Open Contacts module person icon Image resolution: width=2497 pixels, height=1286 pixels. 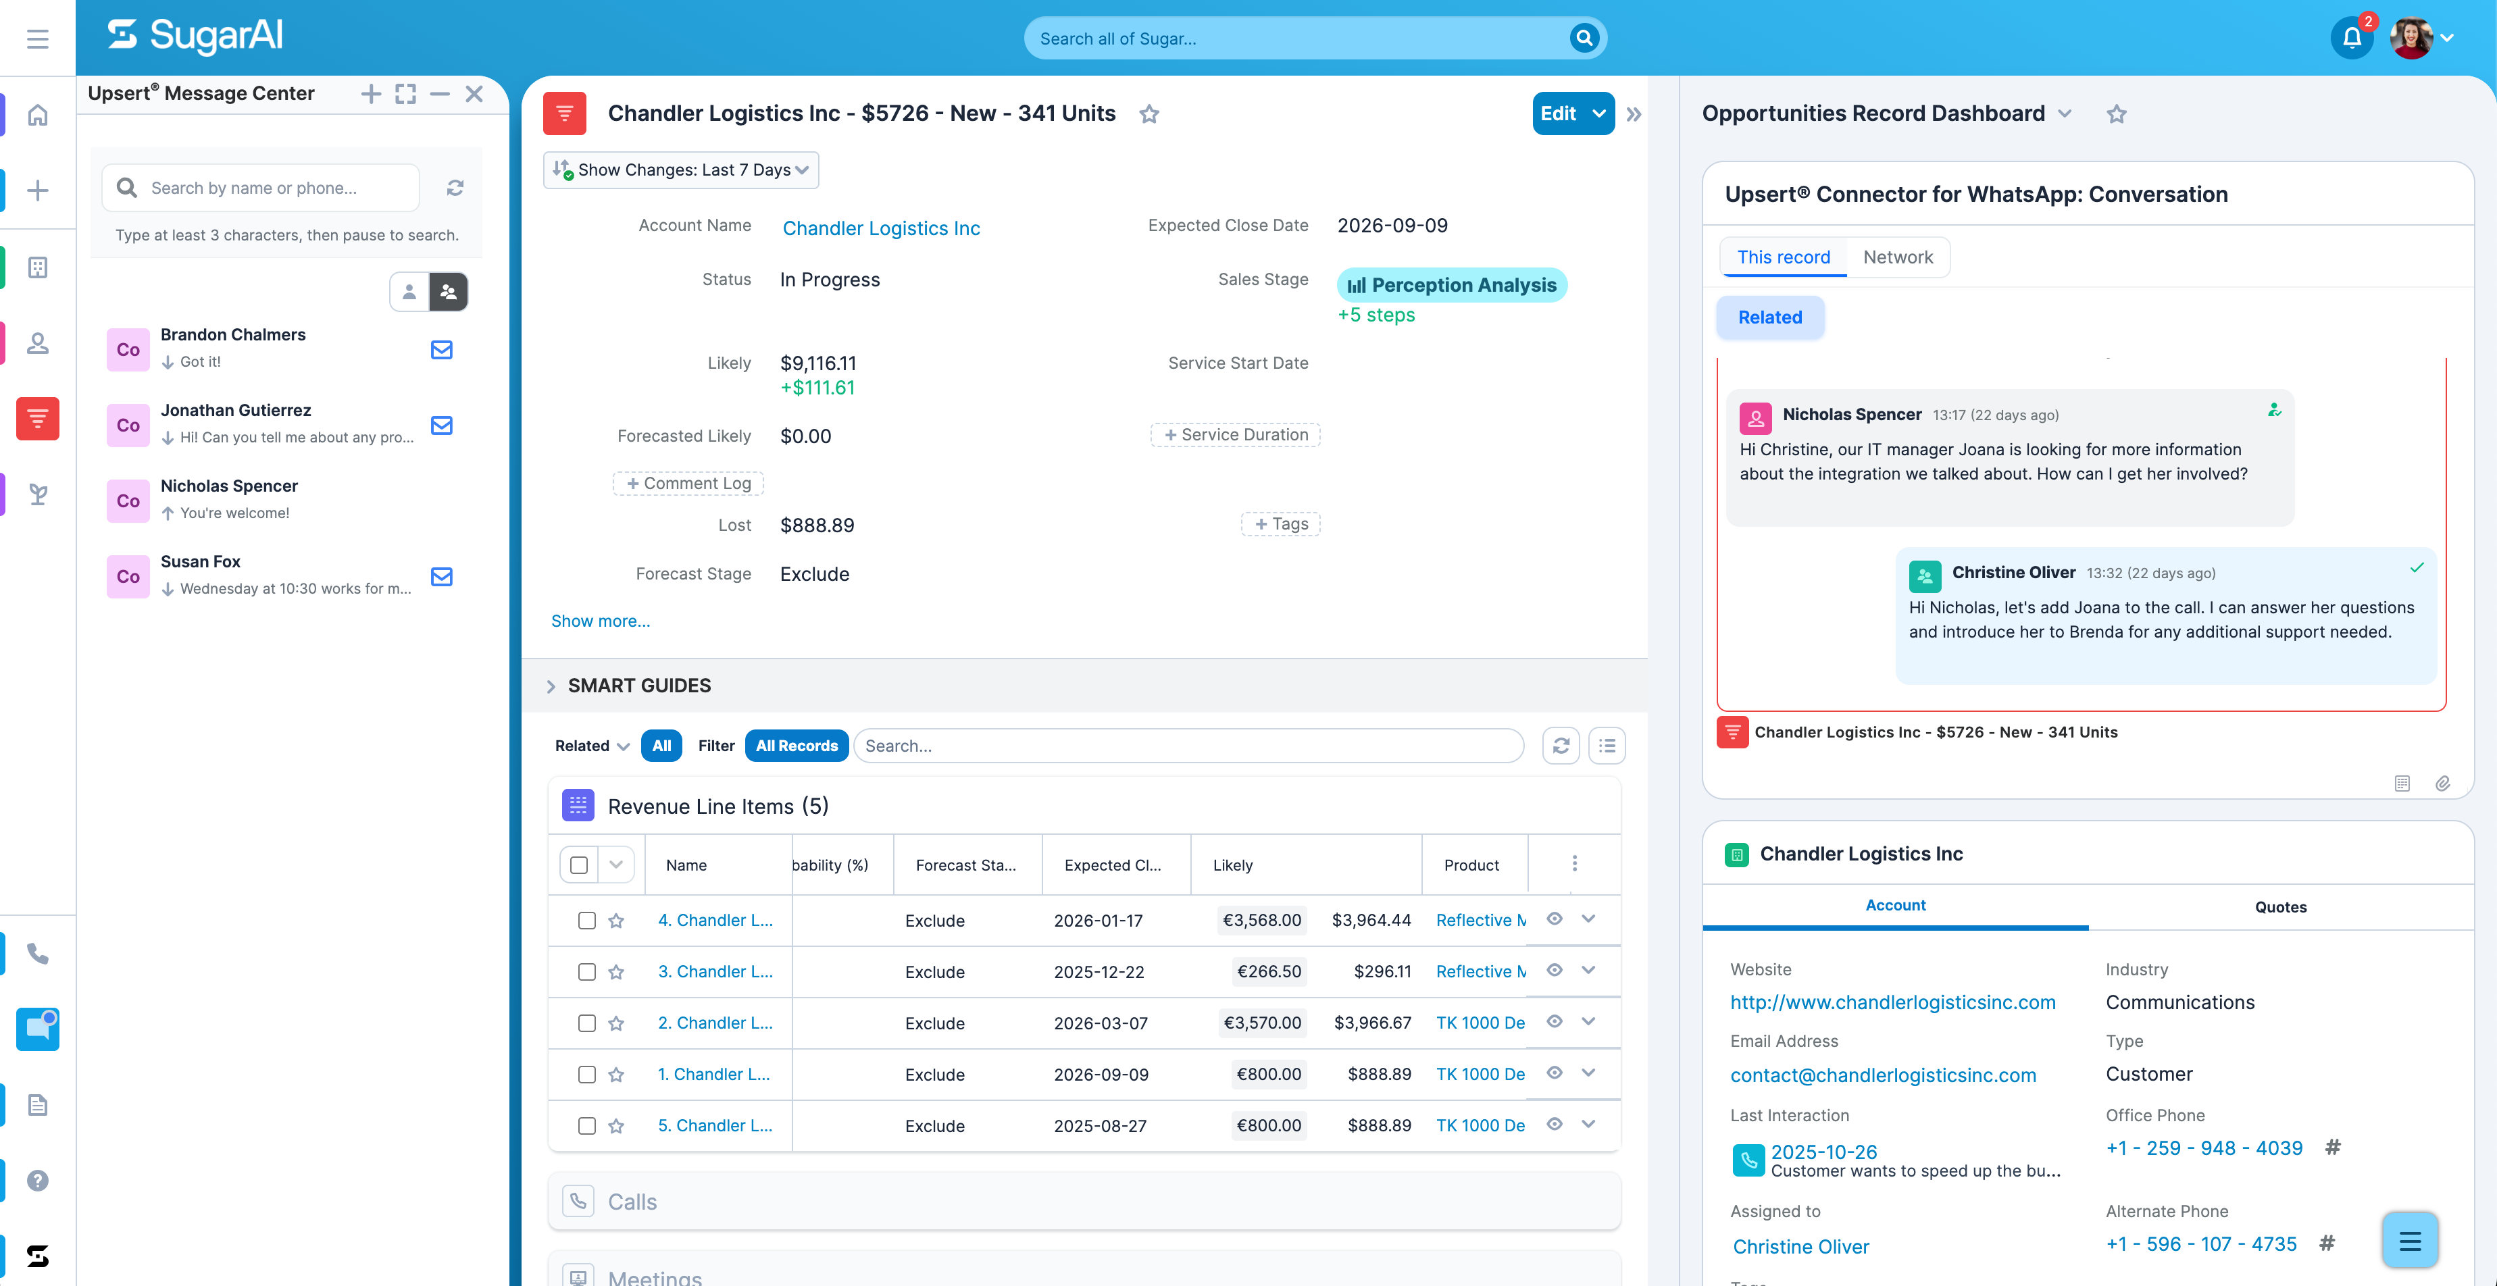[38, 343]
